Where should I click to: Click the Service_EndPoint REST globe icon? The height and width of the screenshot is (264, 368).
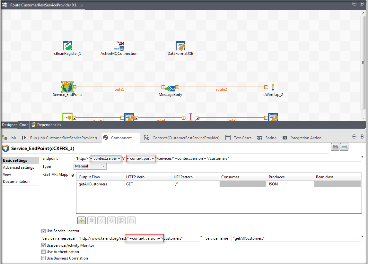coord(67,87)
